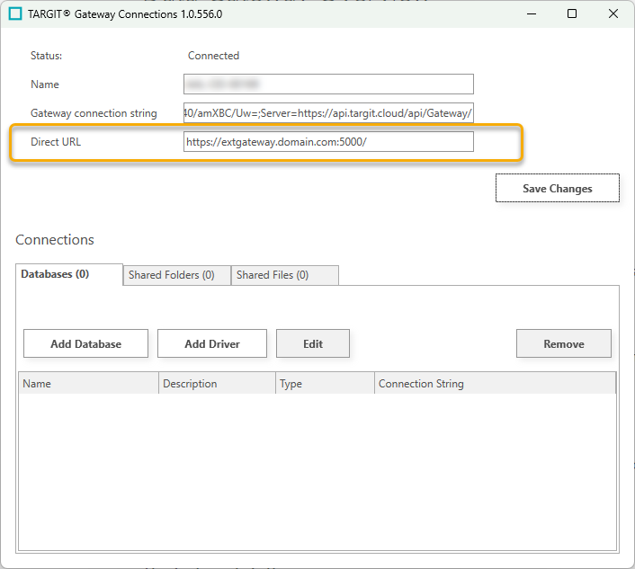This screenshot has width=635, height=569.
Task: Click the Gateway connection string label
Action: coord(94,113)
